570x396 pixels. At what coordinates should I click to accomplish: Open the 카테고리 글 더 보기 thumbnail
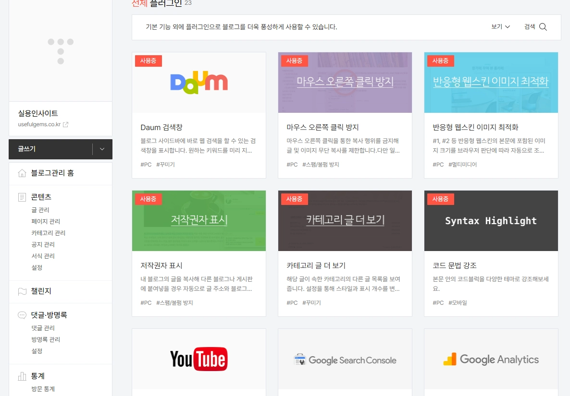point(345,221)
